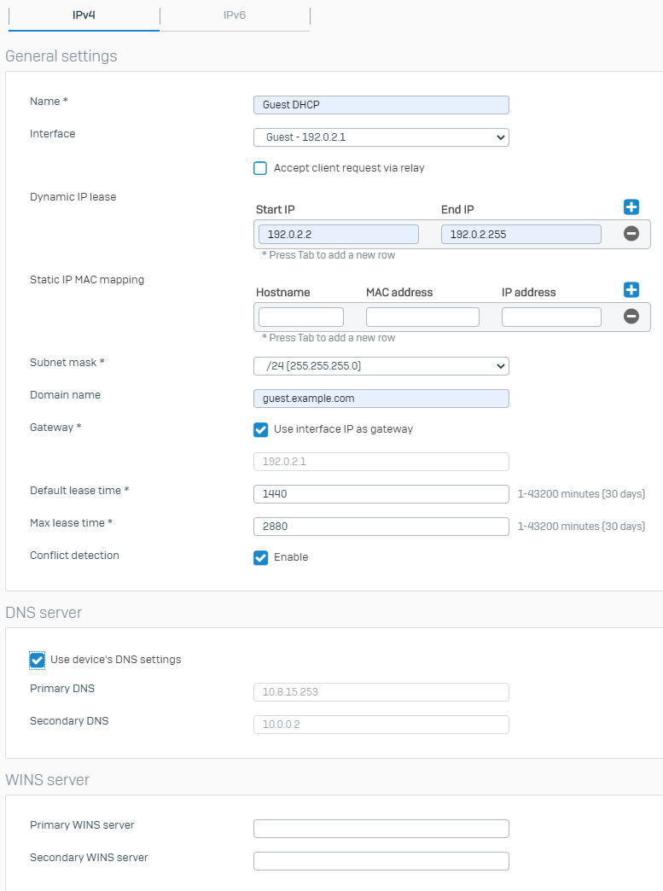Enable Accept client request via relay
663x891 pixels.
[260, 168]
